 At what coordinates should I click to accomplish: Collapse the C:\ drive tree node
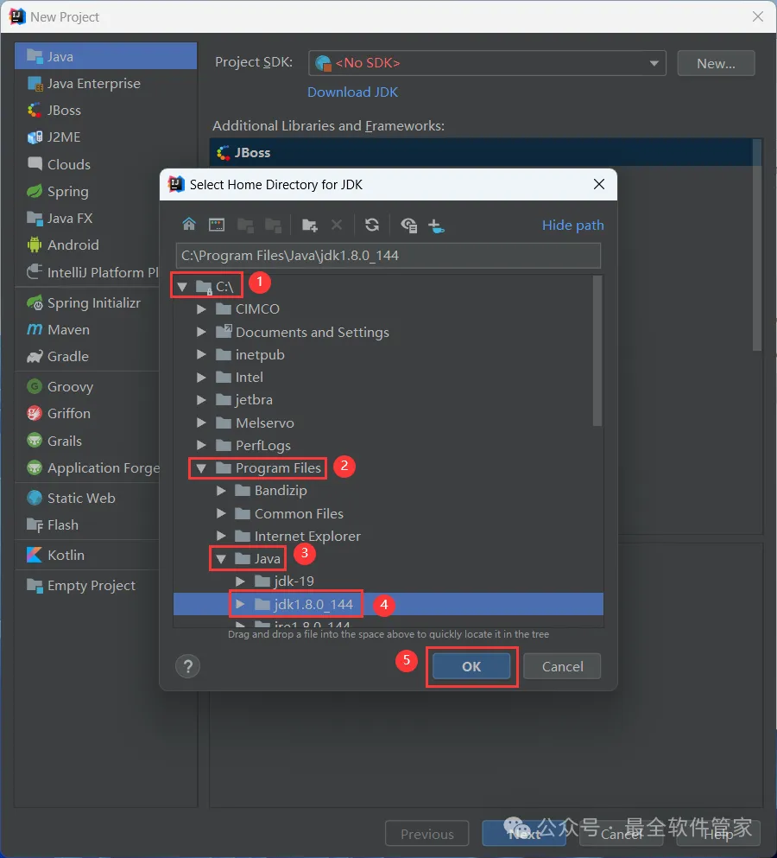(x=182, y=286)
